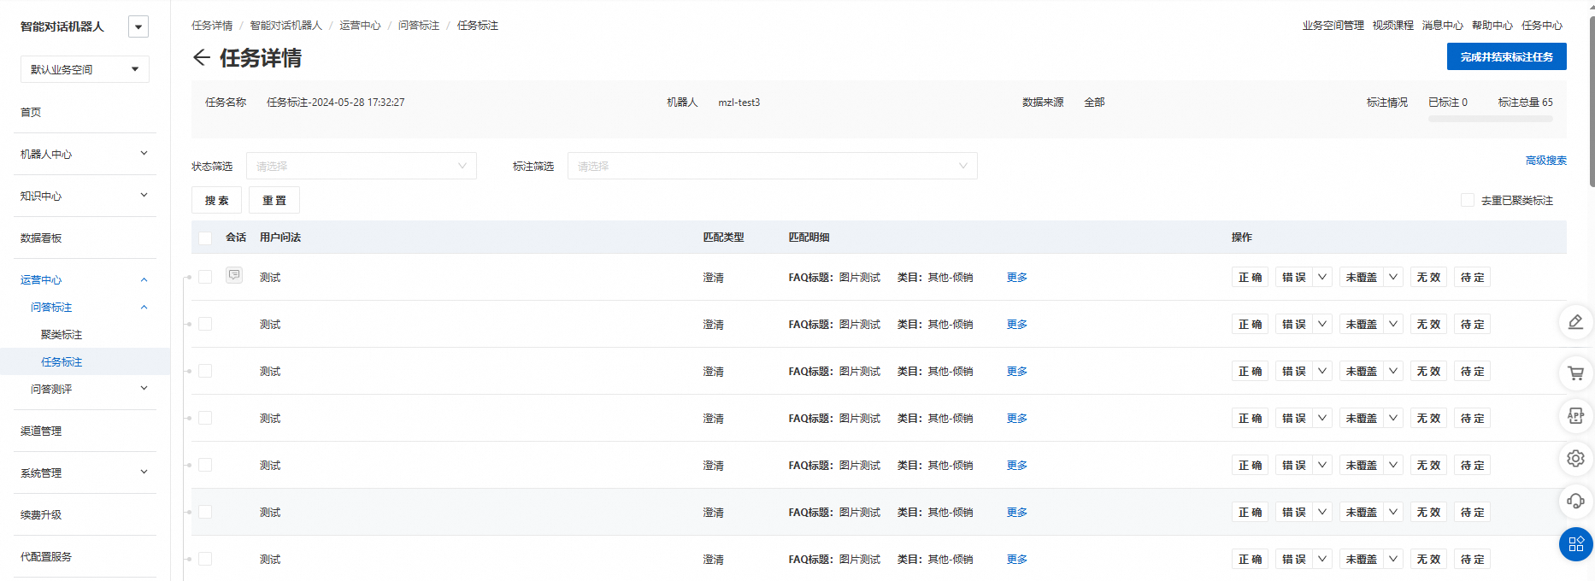Mark the first row as 待定

click(x=1472, y=277)
